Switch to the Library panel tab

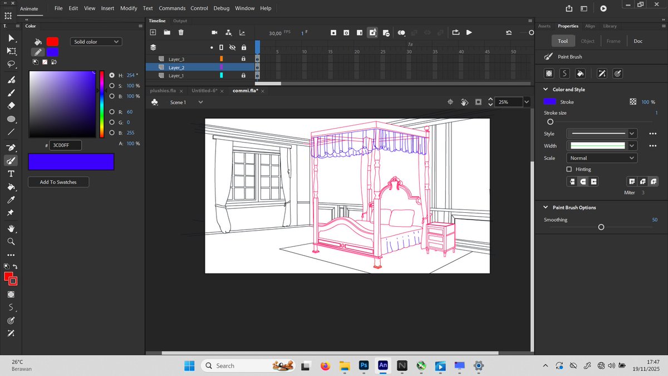610,26
